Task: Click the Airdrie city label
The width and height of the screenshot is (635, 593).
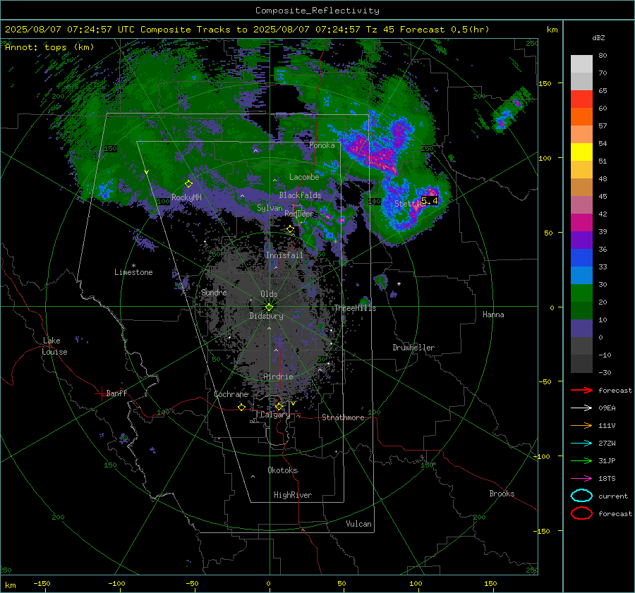Action: pyautogui.click(x=278, y=377)
